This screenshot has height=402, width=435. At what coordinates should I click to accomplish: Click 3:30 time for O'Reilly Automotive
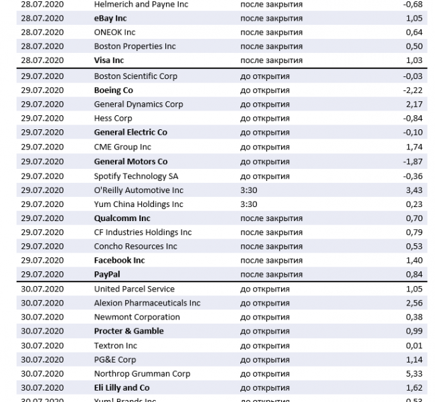click(x=248, y=190)
